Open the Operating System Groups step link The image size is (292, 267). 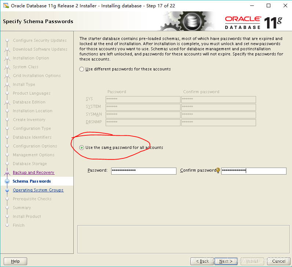38,190
